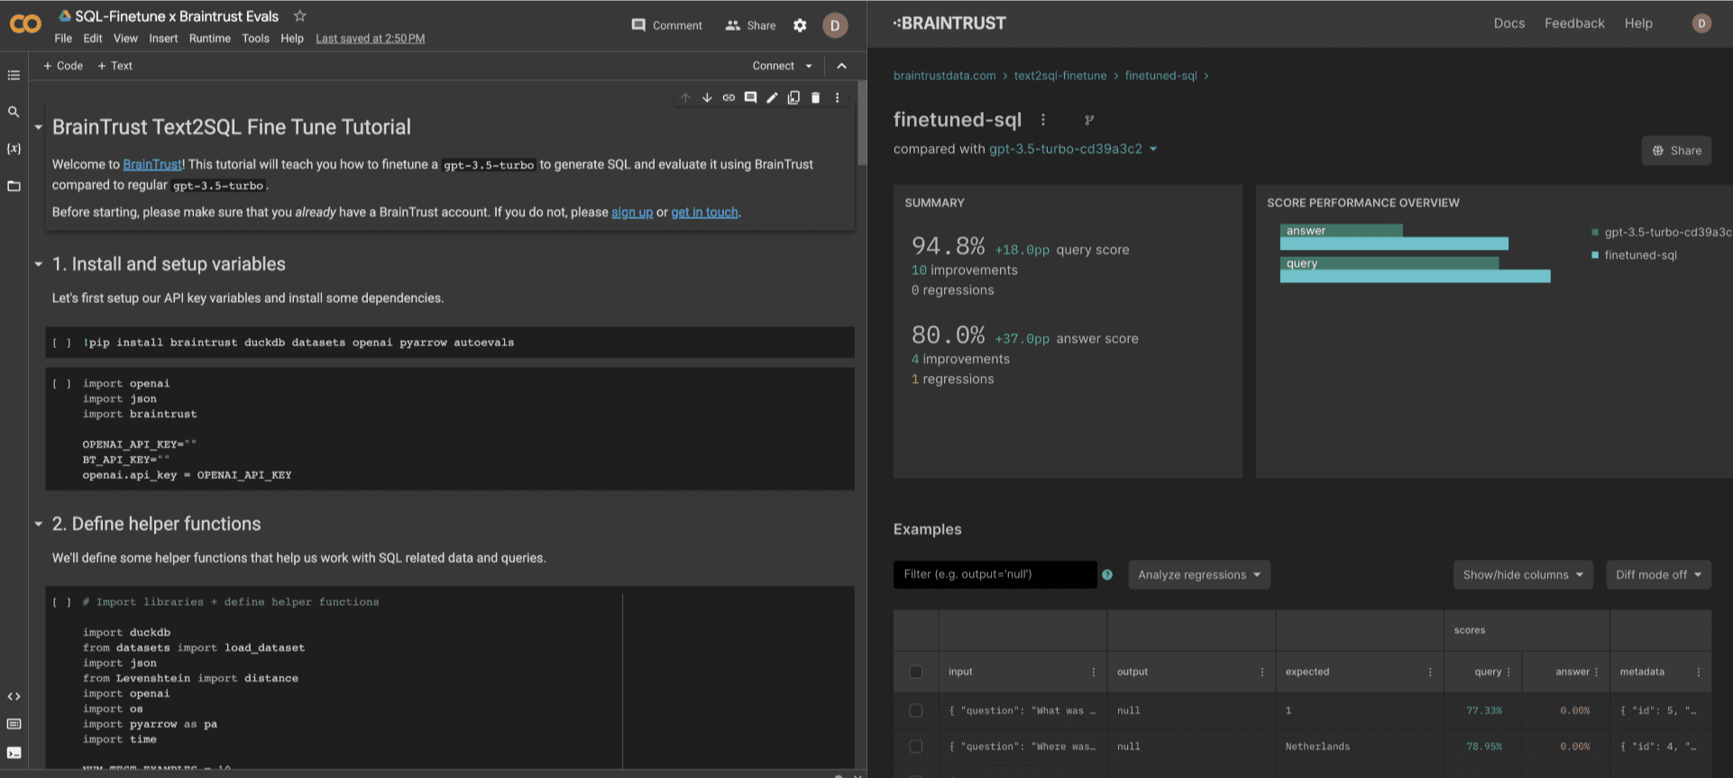1733x778 pixels.
Task: Edit the text cell with pencil icon
Action: click(x=772, y=98)
